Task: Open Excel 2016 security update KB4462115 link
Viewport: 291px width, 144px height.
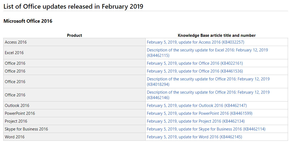Action: tap(207, 53)
